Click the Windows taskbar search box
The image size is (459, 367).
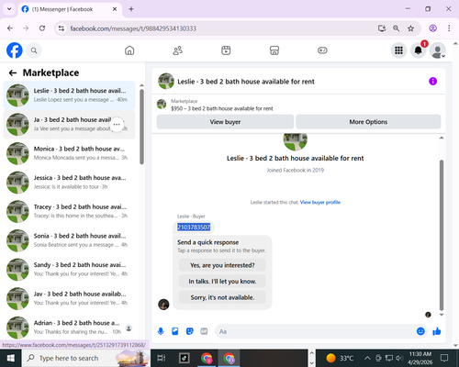pos(86,358)
